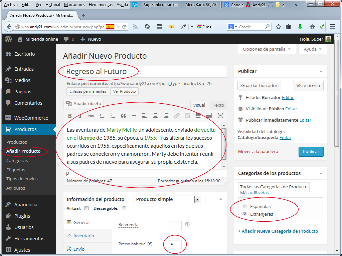Click Añadir Nueva Categoría de Producto link
342x256 pixels.
278,231
